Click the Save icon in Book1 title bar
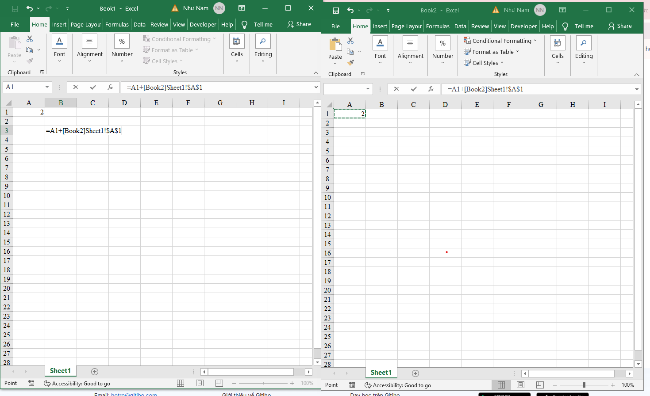Viewport: 650px width, 396px height. (15, 8)
